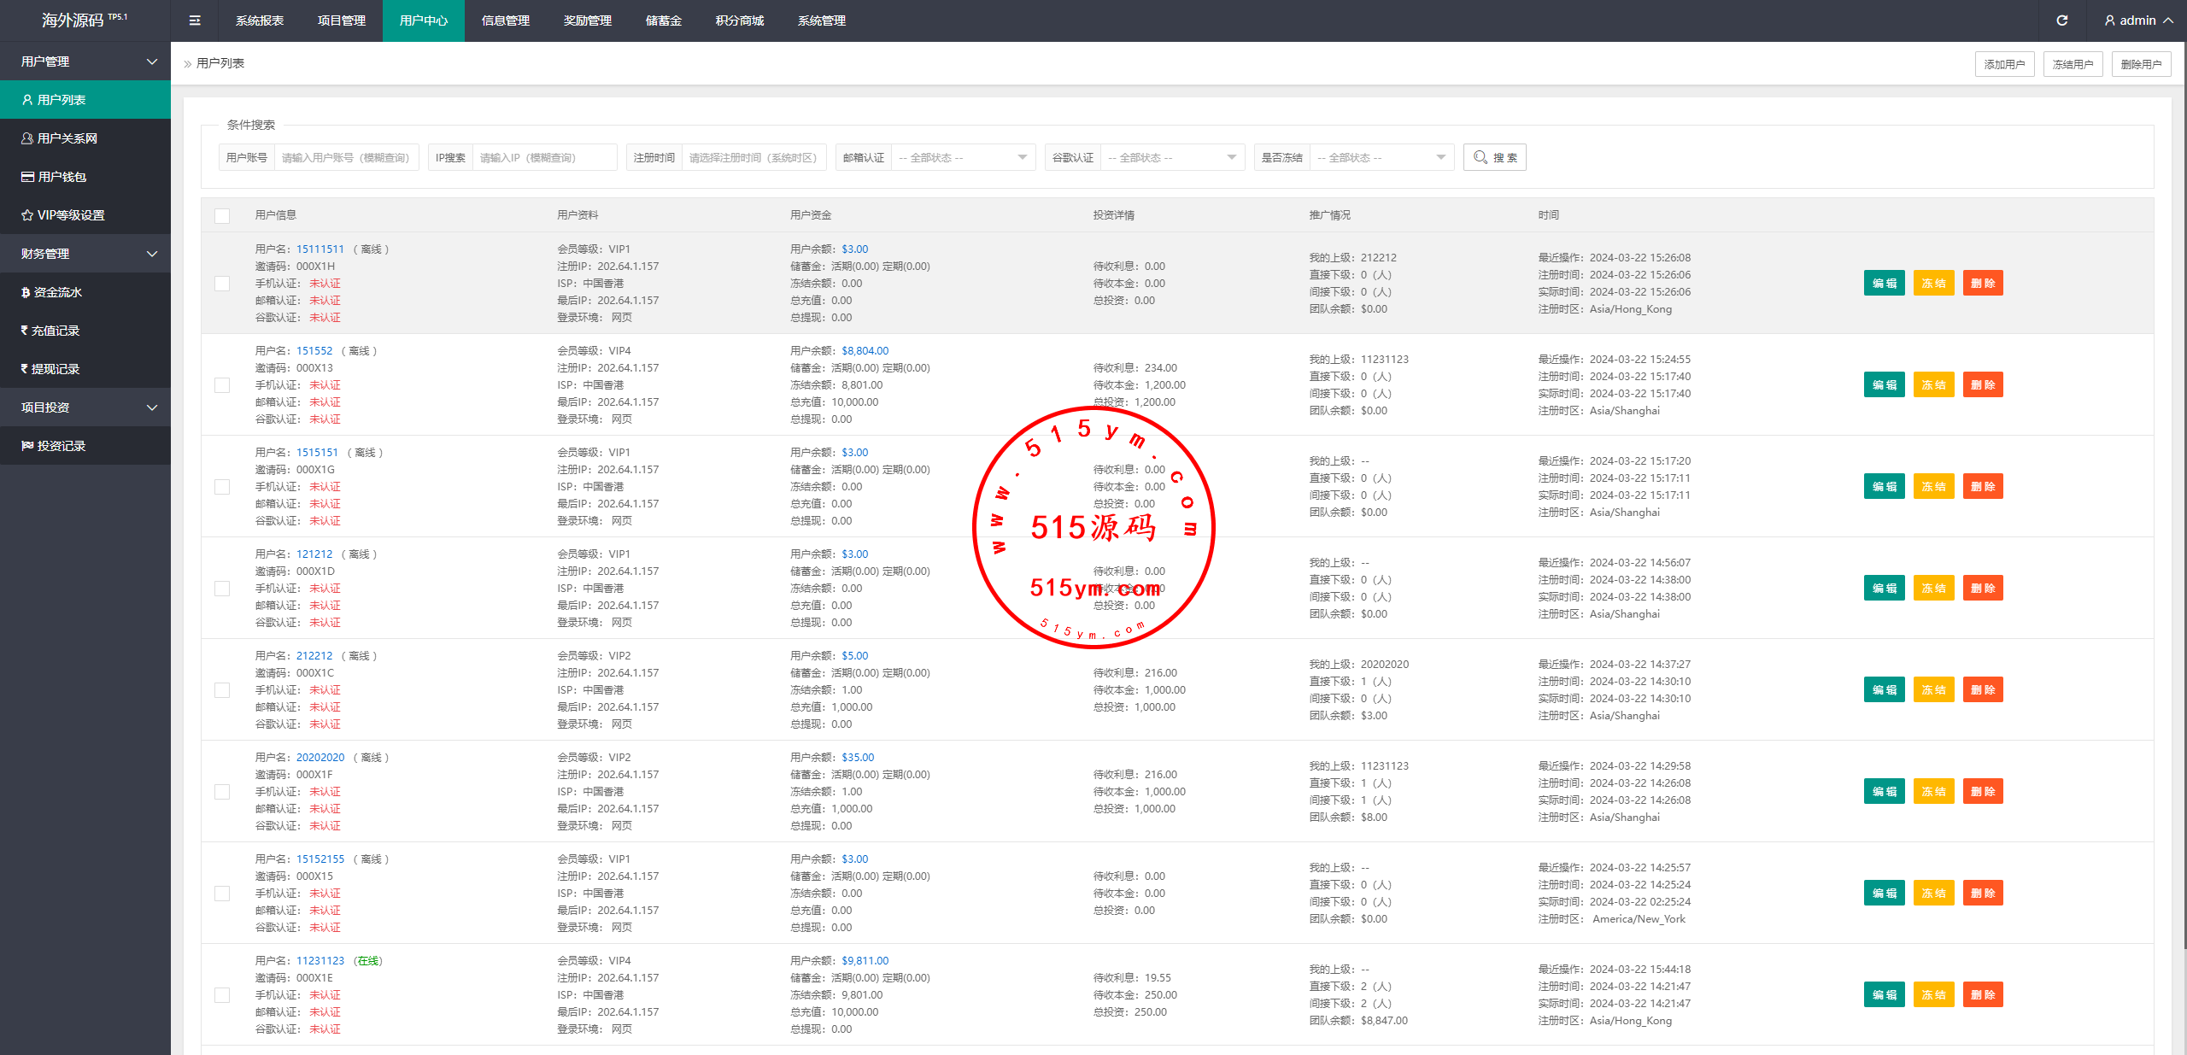The height and width of the screenshot is (1055, 2187).
Task: Click the sidebar collapse hamburger icon
Action: [x=195, y=21]
